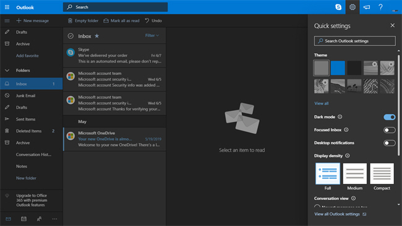Screen dimensions: 402x226
Task: Collapse the navigation pane hamburger icon
Action: (7, 20)
